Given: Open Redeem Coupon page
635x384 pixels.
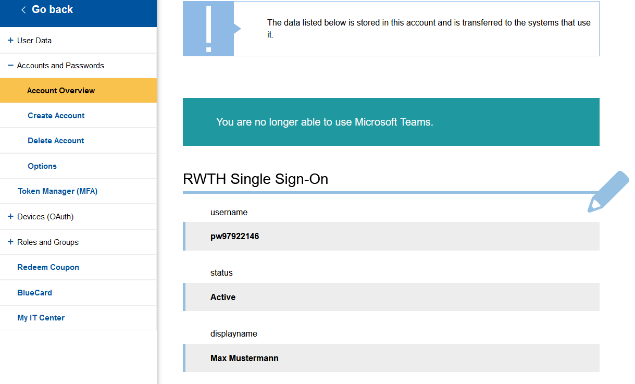Looking at the screenshot, I should coord(48,267).
